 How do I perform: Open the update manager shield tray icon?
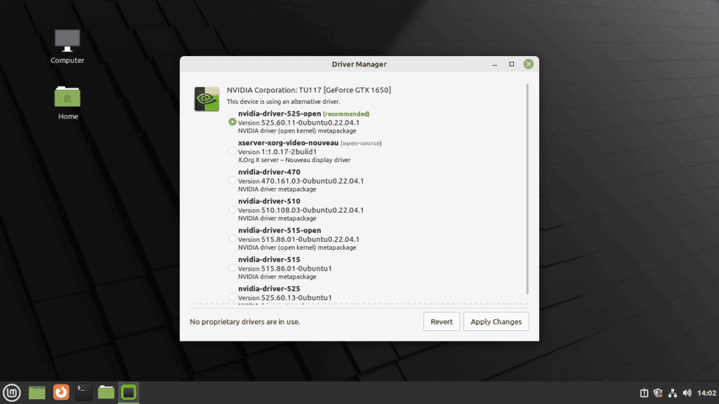click(x=658, y=393)
